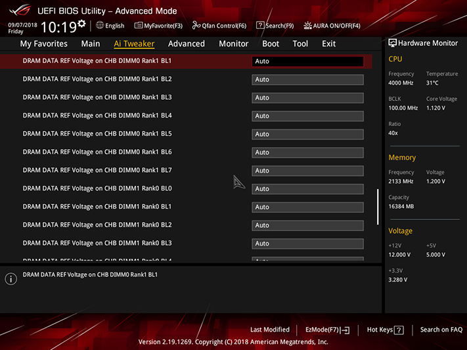Open CHB DIMM0 Rank1 BL7 Auto field
This screenshot has height=350, width=467.
(x=307, y=171)
